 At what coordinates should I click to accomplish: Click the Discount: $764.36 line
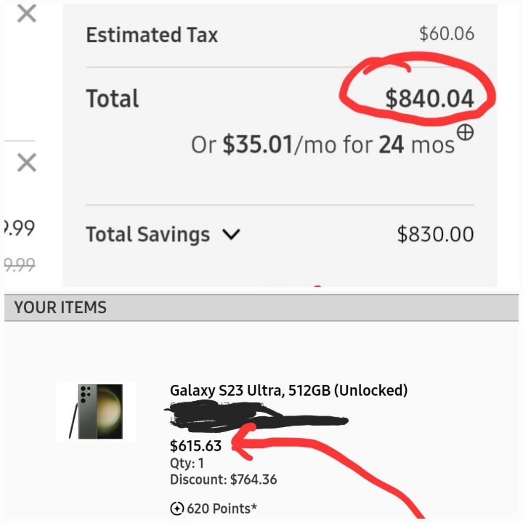224,479
